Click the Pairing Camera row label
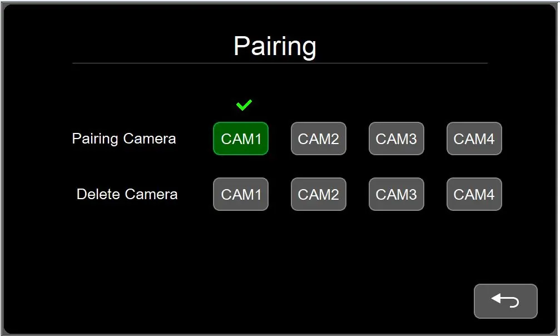560x336 pixels. click(124, 139)
